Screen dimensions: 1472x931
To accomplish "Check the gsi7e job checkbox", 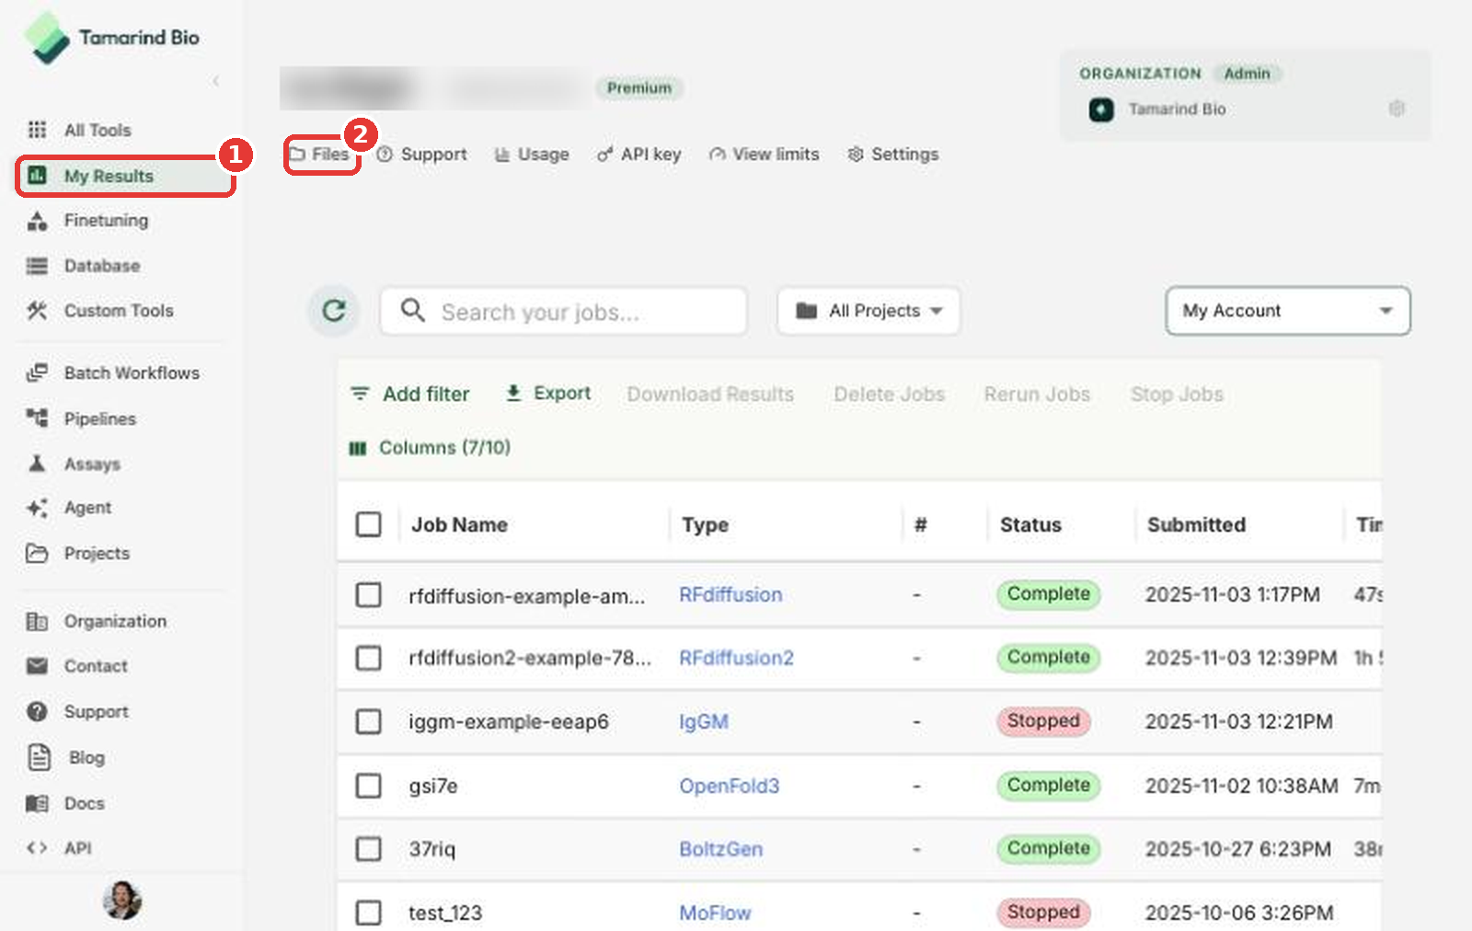I will tap(369, 786).
